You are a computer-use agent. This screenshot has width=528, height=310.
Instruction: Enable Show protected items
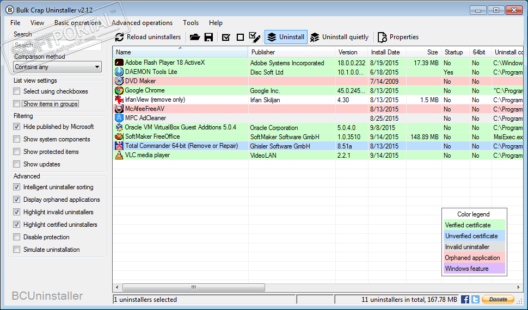[x=16, y=152]
